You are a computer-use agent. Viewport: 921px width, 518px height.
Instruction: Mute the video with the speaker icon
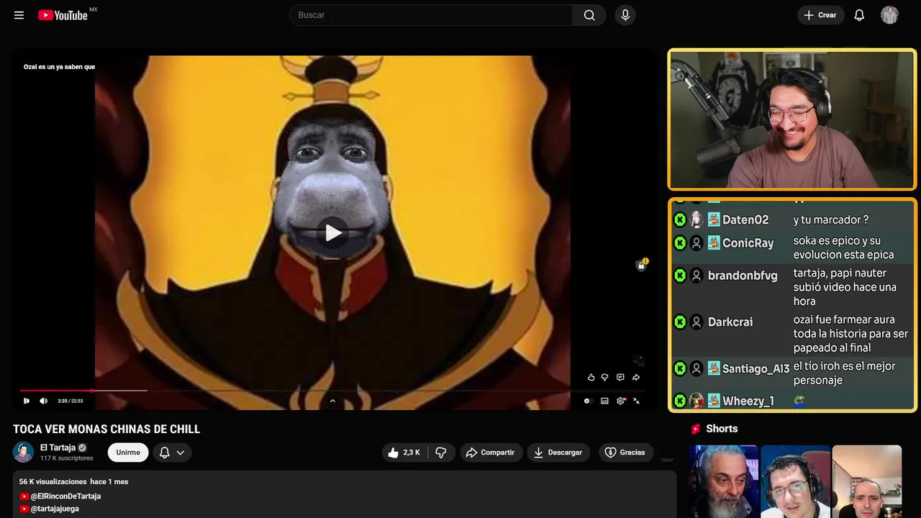point(43,401)
